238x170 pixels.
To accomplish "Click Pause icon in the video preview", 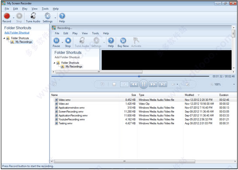I will click(x=56, y=41).
